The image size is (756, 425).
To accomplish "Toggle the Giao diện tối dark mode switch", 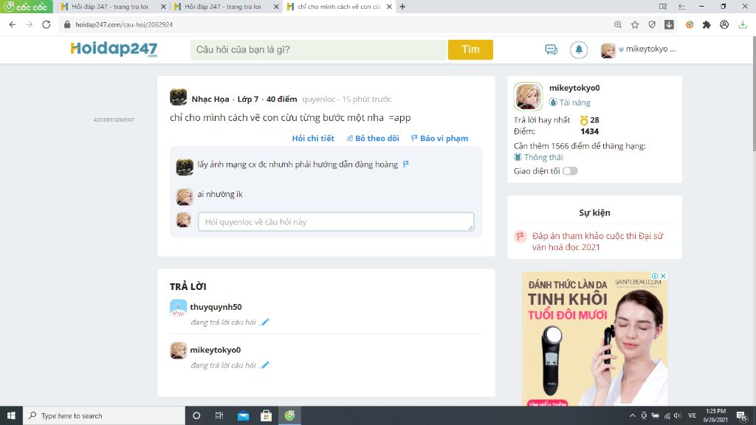I will coord(570,171).
